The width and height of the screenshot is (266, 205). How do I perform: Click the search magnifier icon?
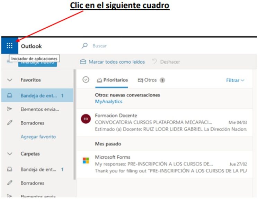(x=85, y=46)
